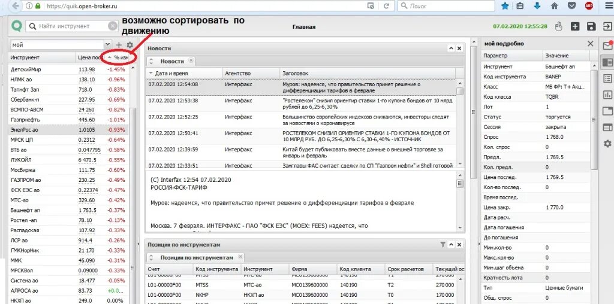614x304 pixels.
Task: Filter 'Позиции по инструментам' with funnel icon
Action: coord(443,245)
